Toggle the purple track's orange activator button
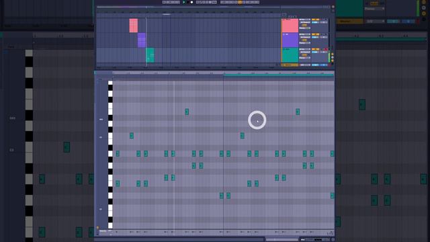 tap(316, 34)
